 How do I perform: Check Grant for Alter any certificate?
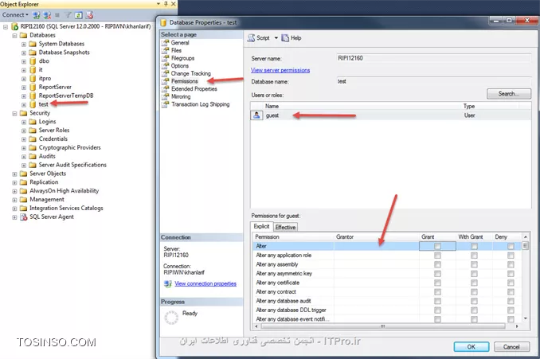[x=437, y=283]
